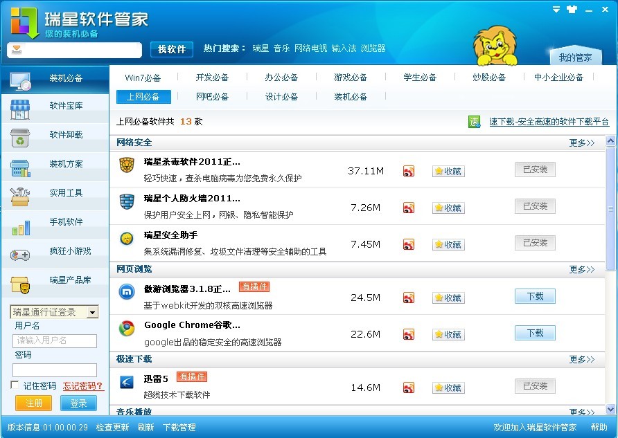The width and height of the screenshot is (618, 438).
Task: Expand 更多>> for 网页浏览 section
Action: point(581,270)
